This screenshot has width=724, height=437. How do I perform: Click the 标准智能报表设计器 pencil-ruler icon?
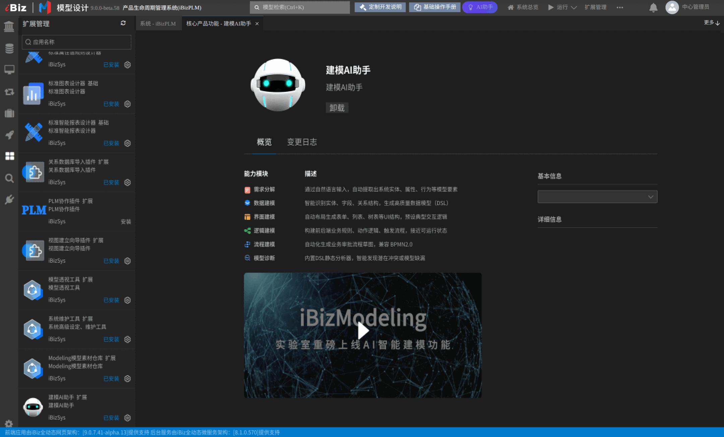(33, 132)
